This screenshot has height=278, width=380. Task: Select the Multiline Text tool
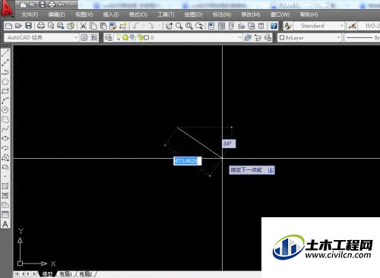[x=5, y=224]
